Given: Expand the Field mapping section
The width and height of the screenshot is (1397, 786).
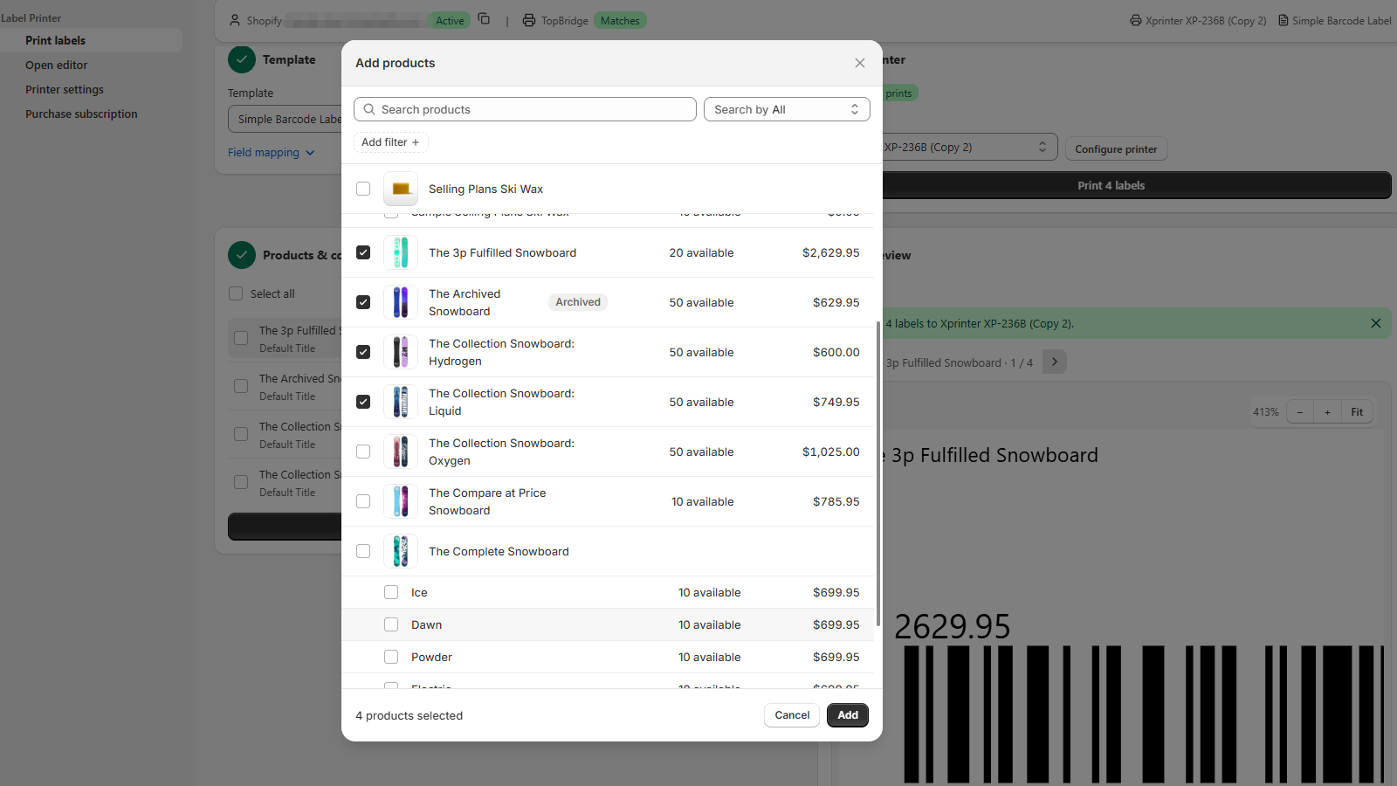Looking at the screenshot, I should [x=271, y=153].
